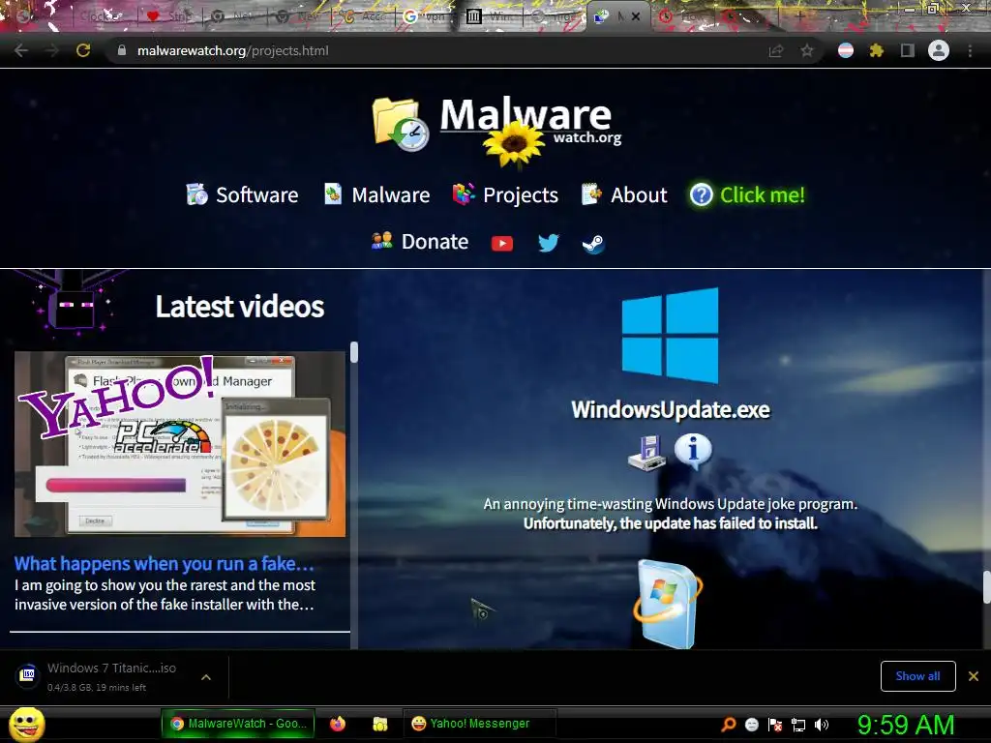
Task: Click the browser back arrow
Action: click(21, 50)
